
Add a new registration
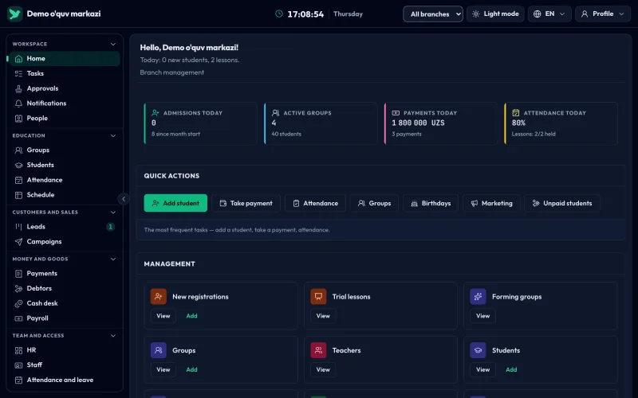[x=191, y=316]
